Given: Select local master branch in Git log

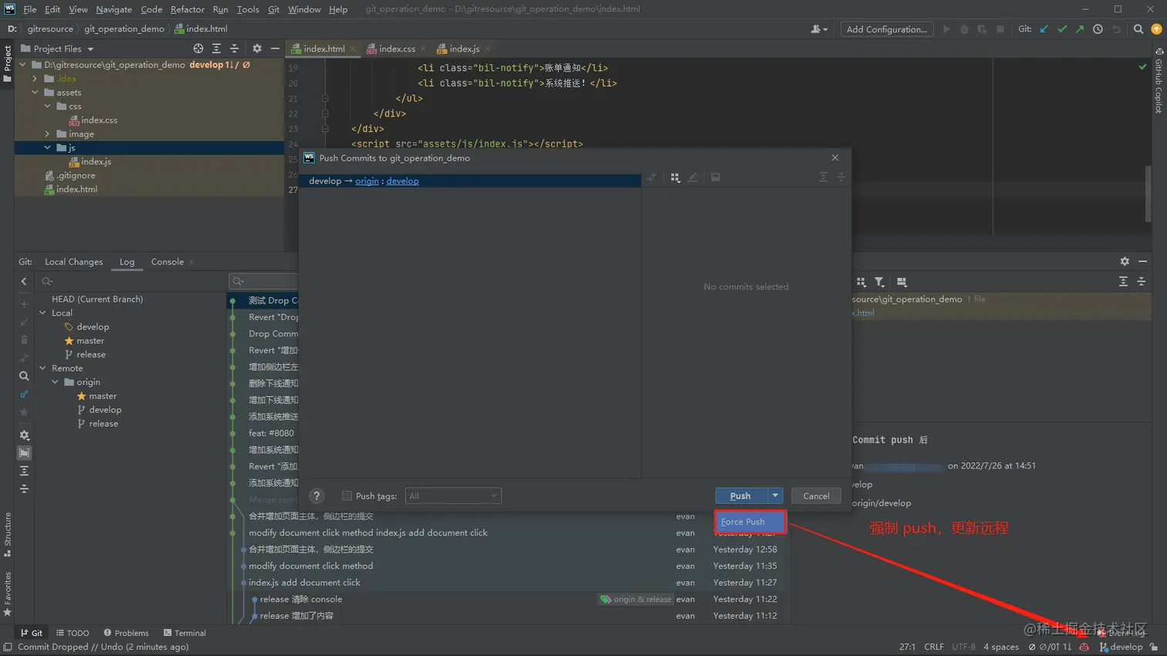Looking at the screenshot, I should [x=90, y=341].
